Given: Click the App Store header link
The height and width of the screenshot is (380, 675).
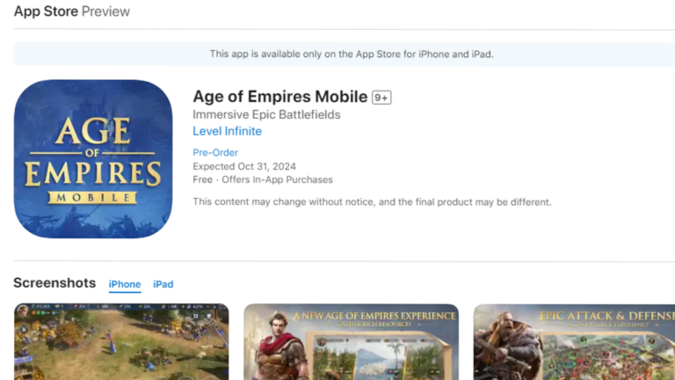Looking at the screenshot, I should point(45,11).
